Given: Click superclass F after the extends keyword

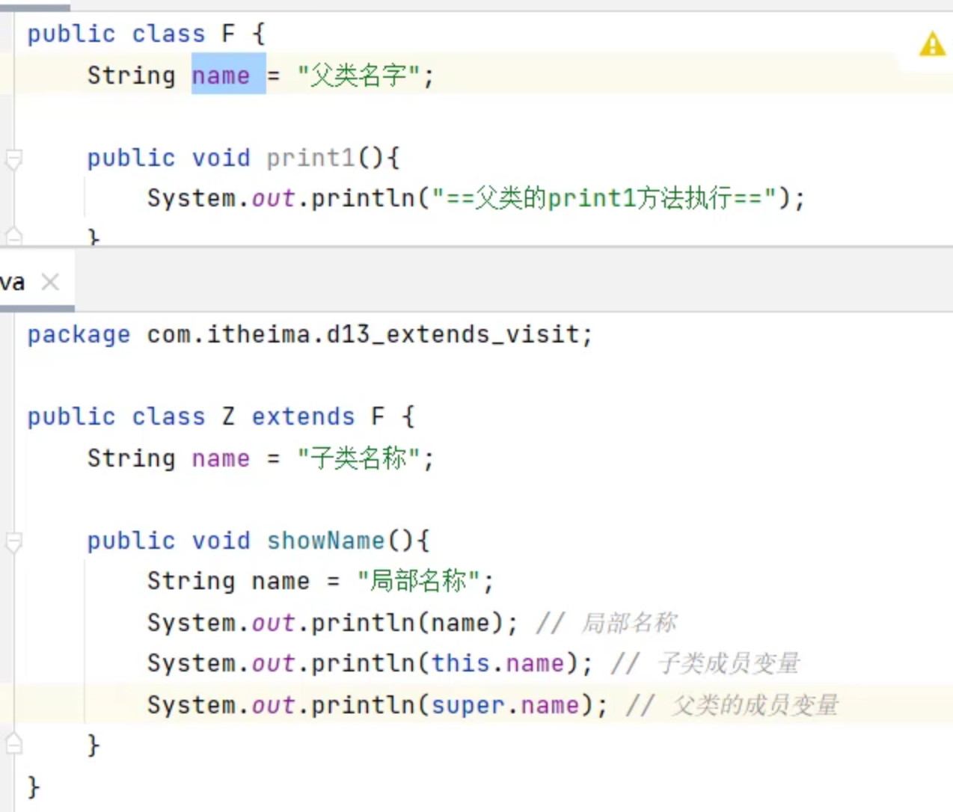Looking at the screenshot, I should click(378, 416).
